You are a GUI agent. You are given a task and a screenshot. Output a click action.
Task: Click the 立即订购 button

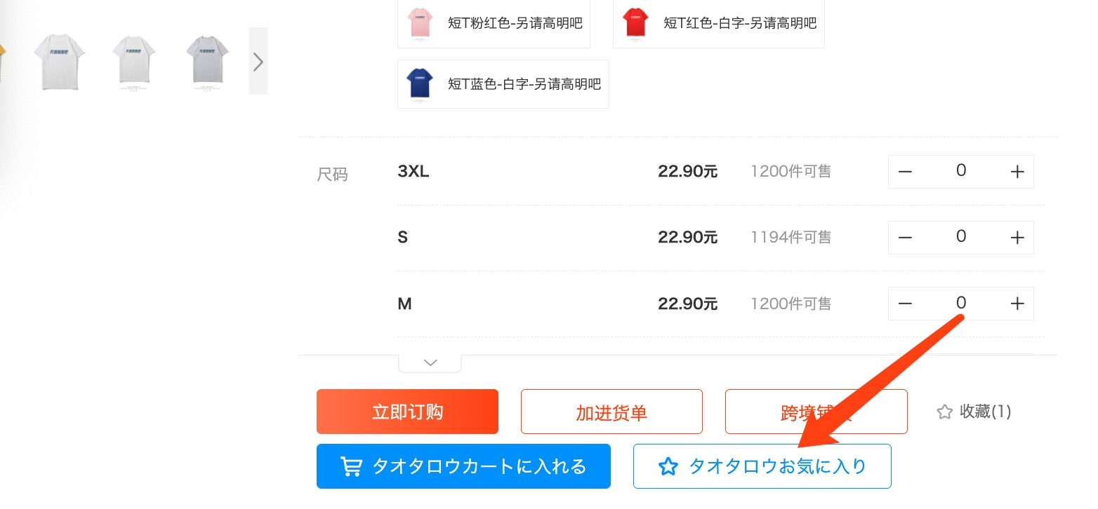[x=407, y=412]
